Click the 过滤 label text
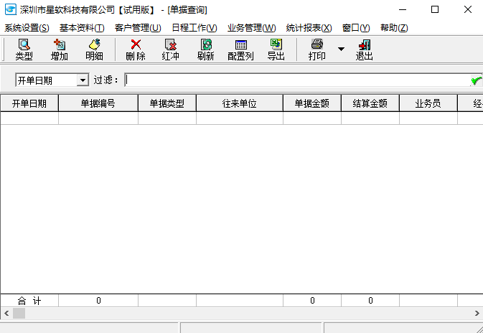Viewport: 483px width, 333px height. (105, 80)
